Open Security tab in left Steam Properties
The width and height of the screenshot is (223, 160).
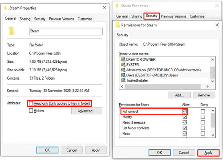point(40,19)
